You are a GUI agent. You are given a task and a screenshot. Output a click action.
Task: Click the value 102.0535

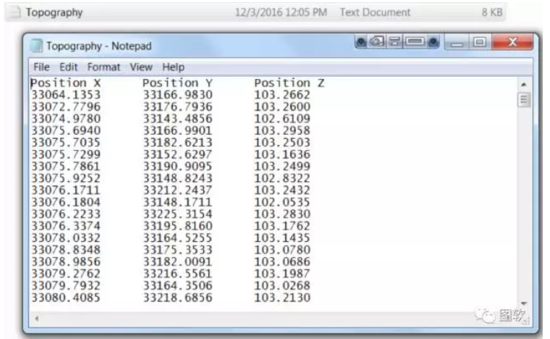(282, 202)
